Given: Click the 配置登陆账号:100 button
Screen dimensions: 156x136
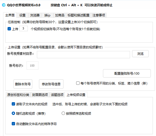Looking at the screenshot, I should click(x=127, y=73).
